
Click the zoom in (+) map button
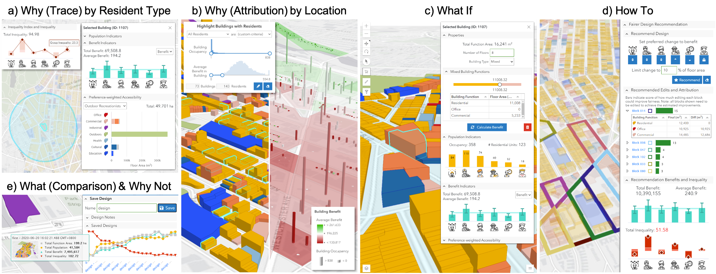click(x=366, y=26)
